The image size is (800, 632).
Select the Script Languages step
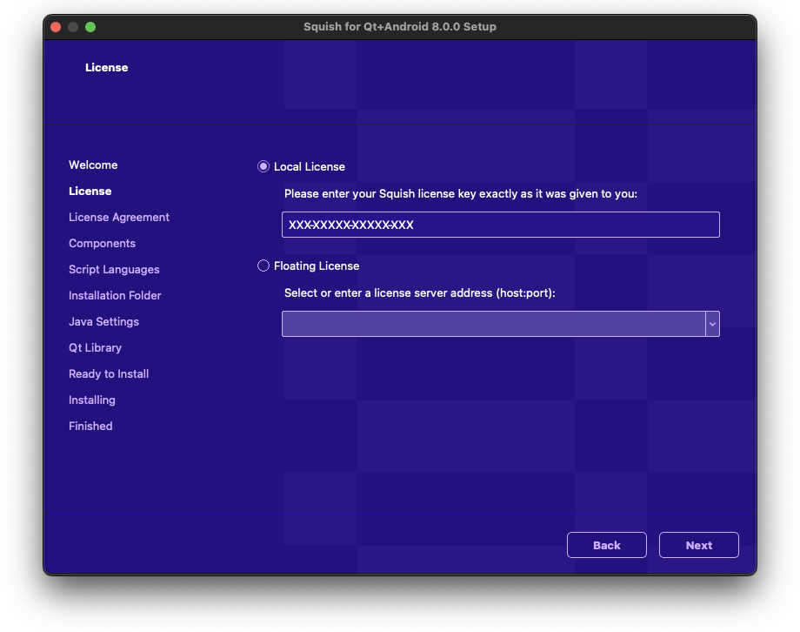[114, 269]
